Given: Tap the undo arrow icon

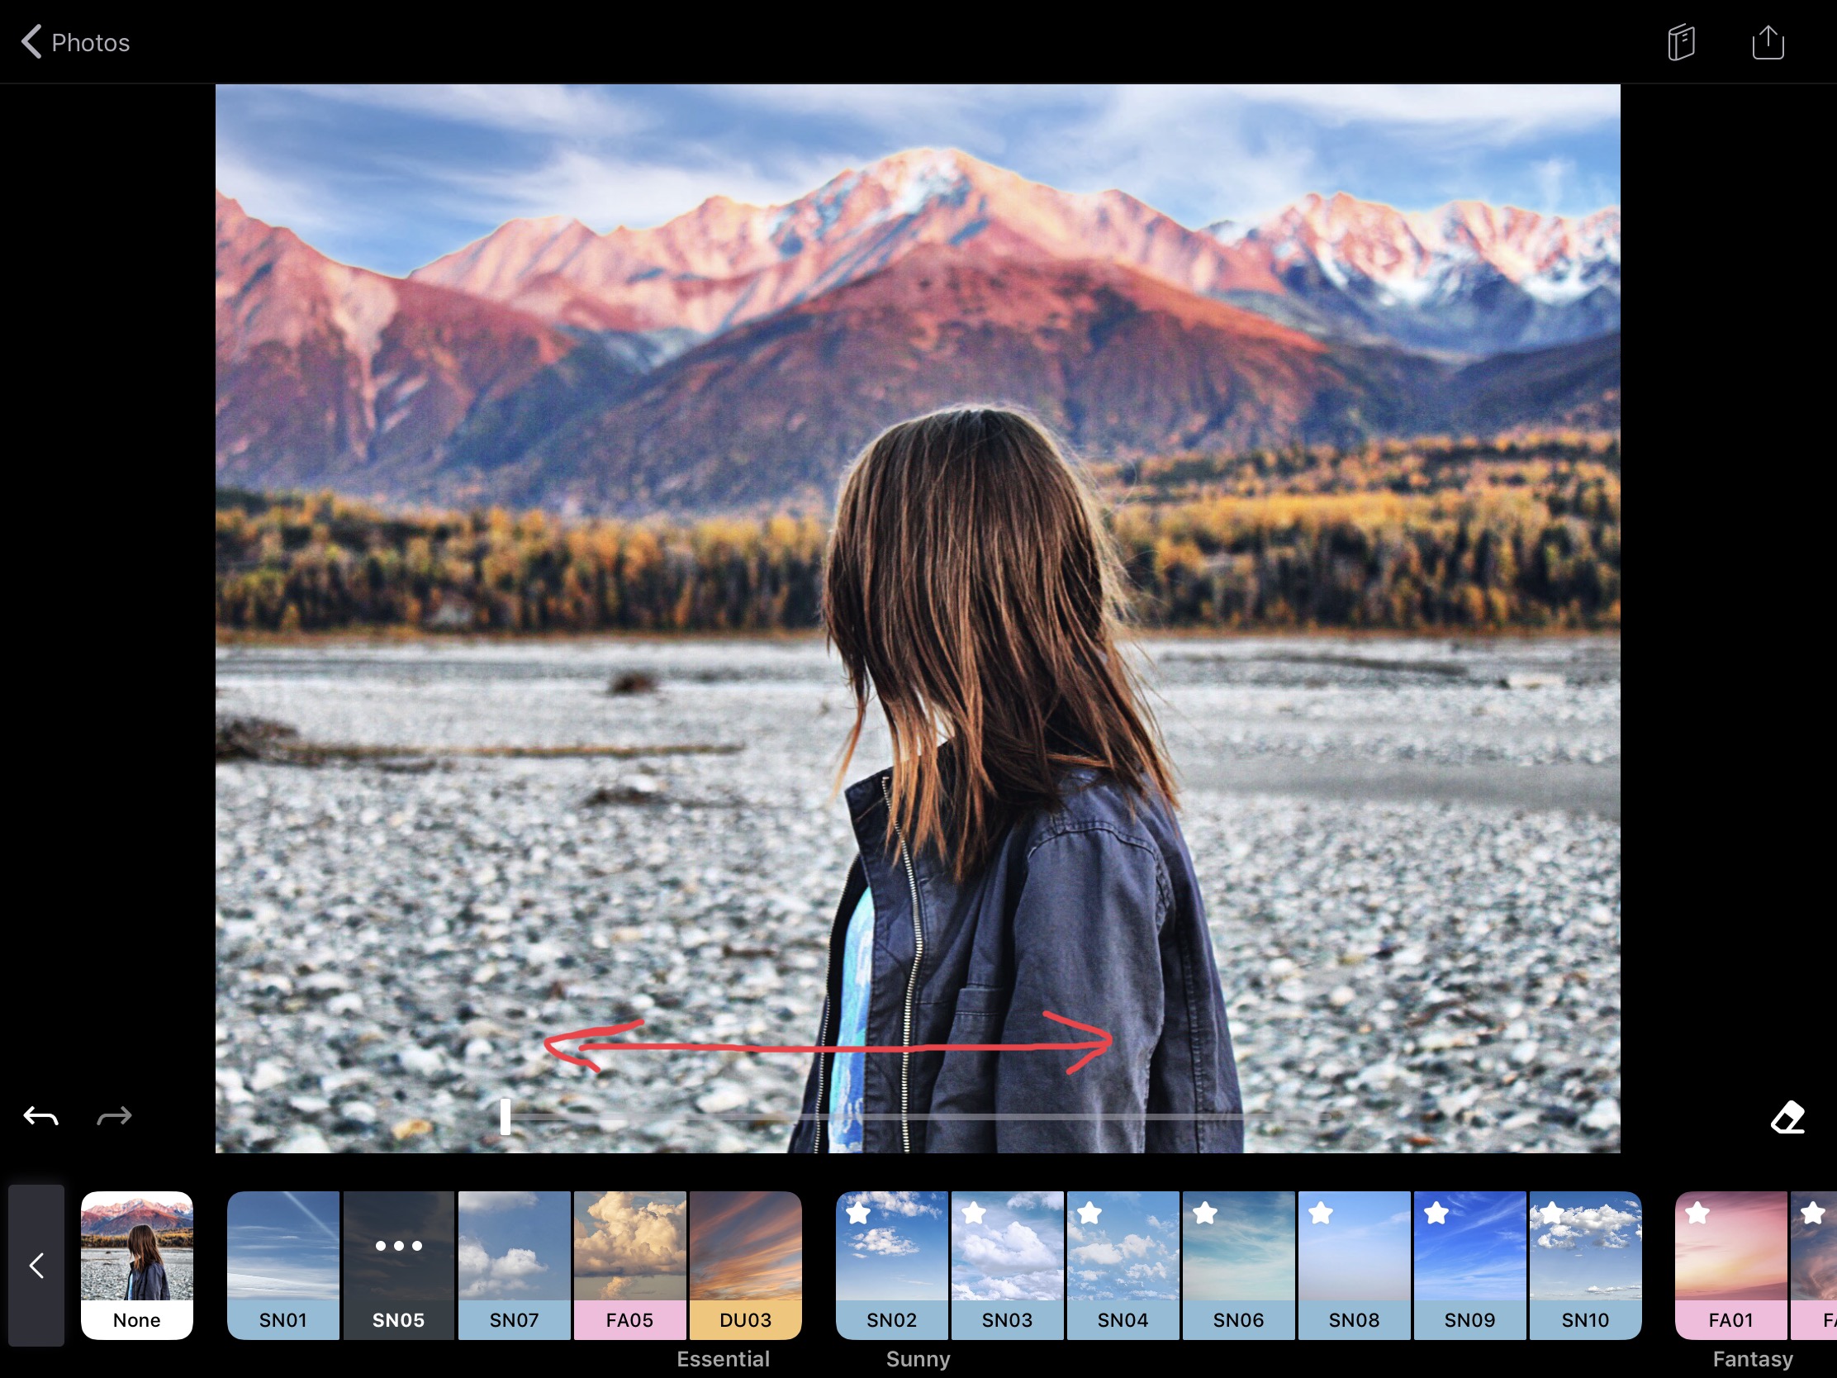Looking at the screenshot, I should pos(40,1116).
